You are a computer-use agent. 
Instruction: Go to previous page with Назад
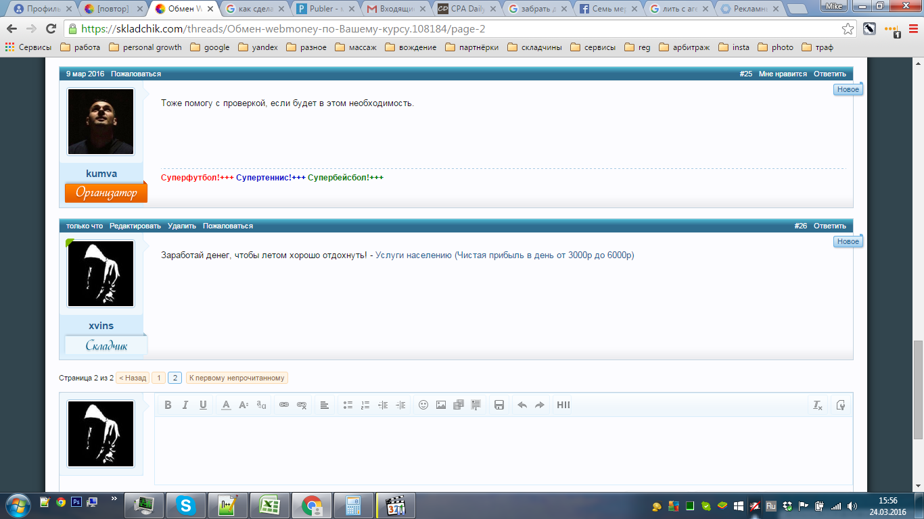coord(133,378)
